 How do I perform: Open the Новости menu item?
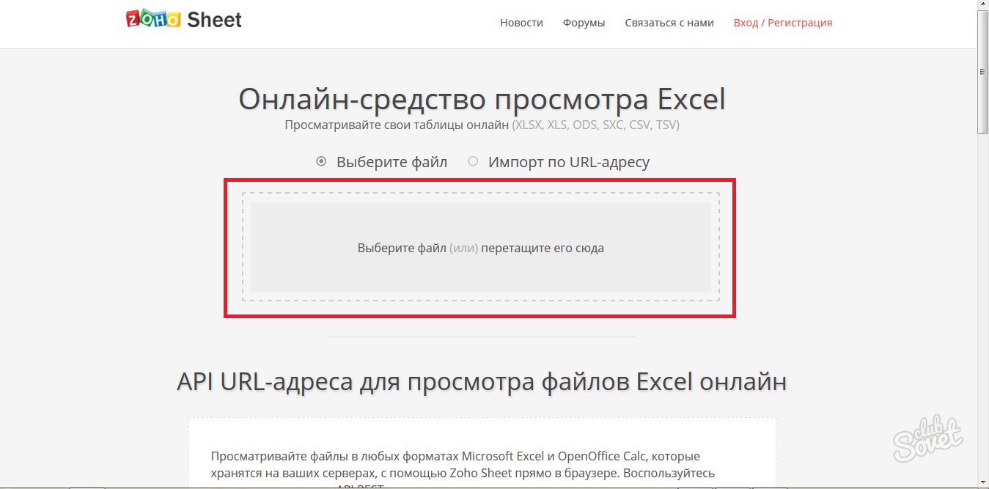click(x=521, y=23)
